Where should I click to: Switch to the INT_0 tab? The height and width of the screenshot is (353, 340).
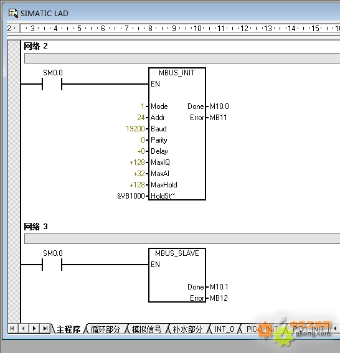pyautogui.click(x=224, y=329)
